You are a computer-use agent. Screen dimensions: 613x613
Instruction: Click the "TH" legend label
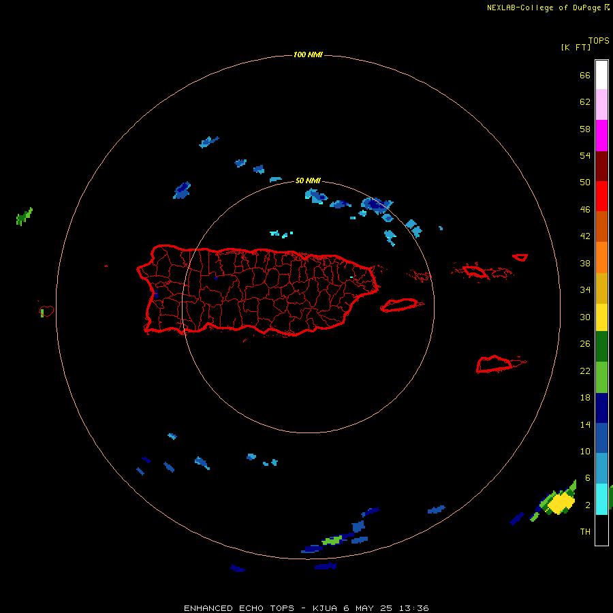click(585, 532)
